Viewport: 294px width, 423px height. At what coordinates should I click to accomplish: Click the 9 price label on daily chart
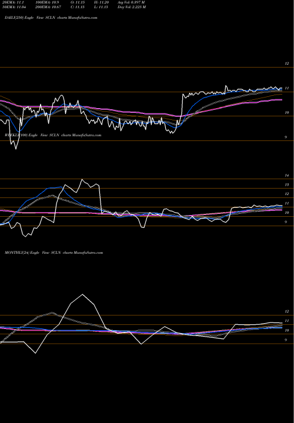[286, 137]
